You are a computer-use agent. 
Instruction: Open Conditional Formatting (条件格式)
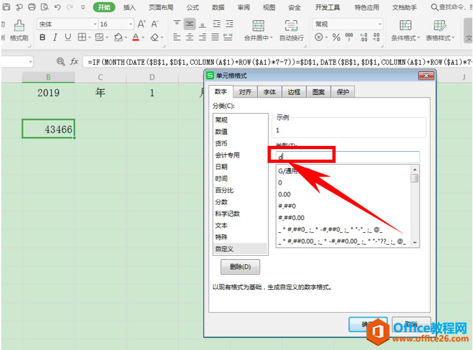(x=406, y=30)
